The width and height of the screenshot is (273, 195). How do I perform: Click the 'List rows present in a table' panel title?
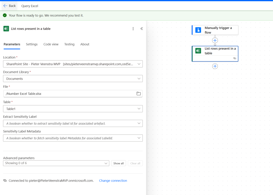click(x=31, y=29)
